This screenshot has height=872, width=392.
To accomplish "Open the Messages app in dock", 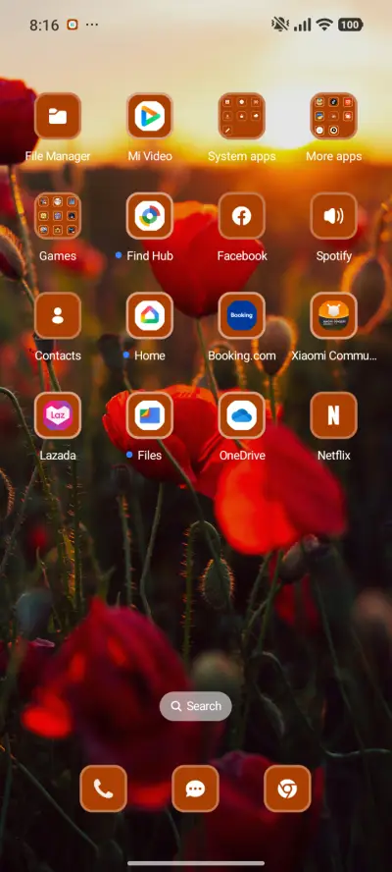I will (x=195, y=789).
